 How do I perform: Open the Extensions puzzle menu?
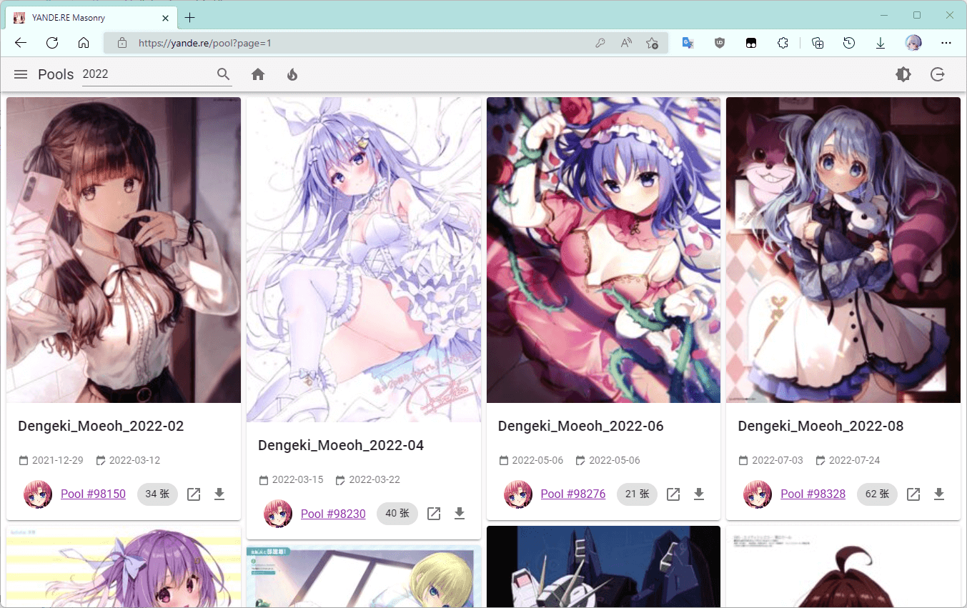tap(783, 43)
